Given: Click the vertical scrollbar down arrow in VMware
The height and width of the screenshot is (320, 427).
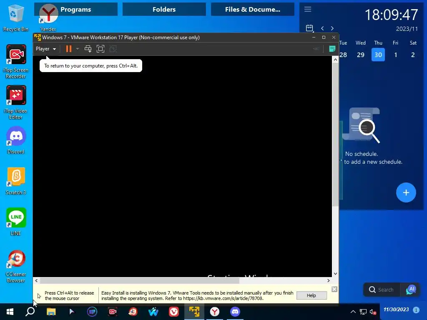Looking at the screenshot, I should coord(336,274).
